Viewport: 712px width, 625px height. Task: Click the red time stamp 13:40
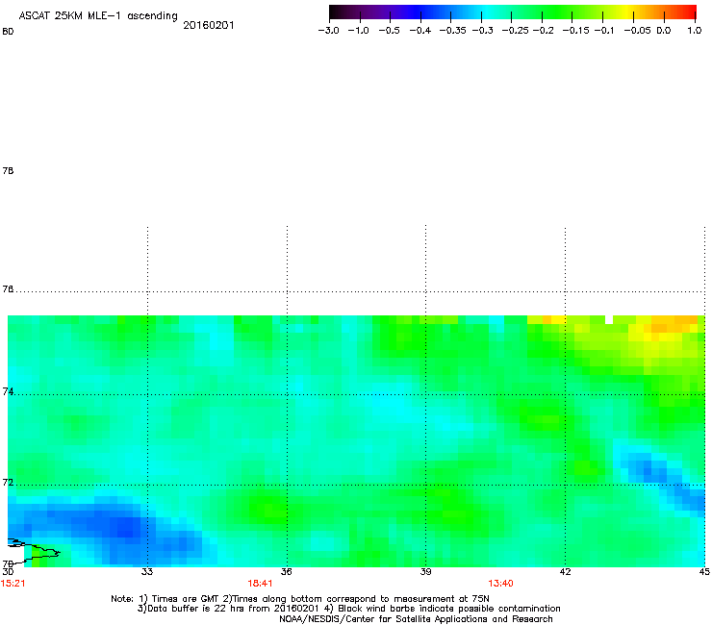tap(500, 584)
